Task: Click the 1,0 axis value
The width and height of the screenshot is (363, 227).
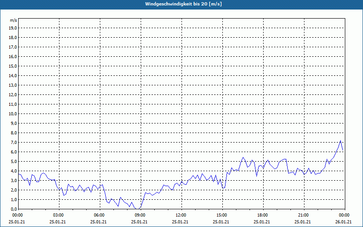Action: point(14,199)
